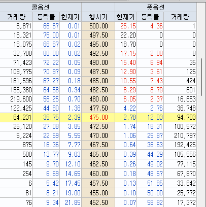Click call volume 219,600 cell
This screenshot has width=206, height=207.
[x=16, y=99]
